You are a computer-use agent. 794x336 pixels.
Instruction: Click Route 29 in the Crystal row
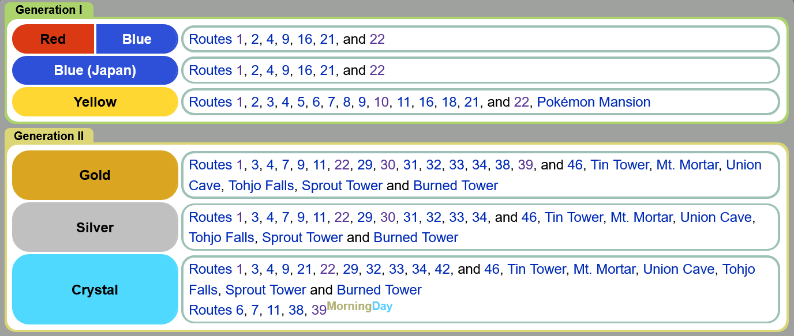[x=351, y=269]
